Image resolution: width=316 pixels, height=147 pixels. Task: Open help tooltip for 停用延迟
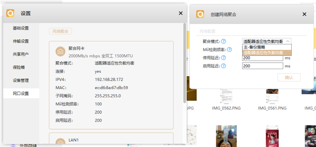pyautogui.click(x=224, y=58)
